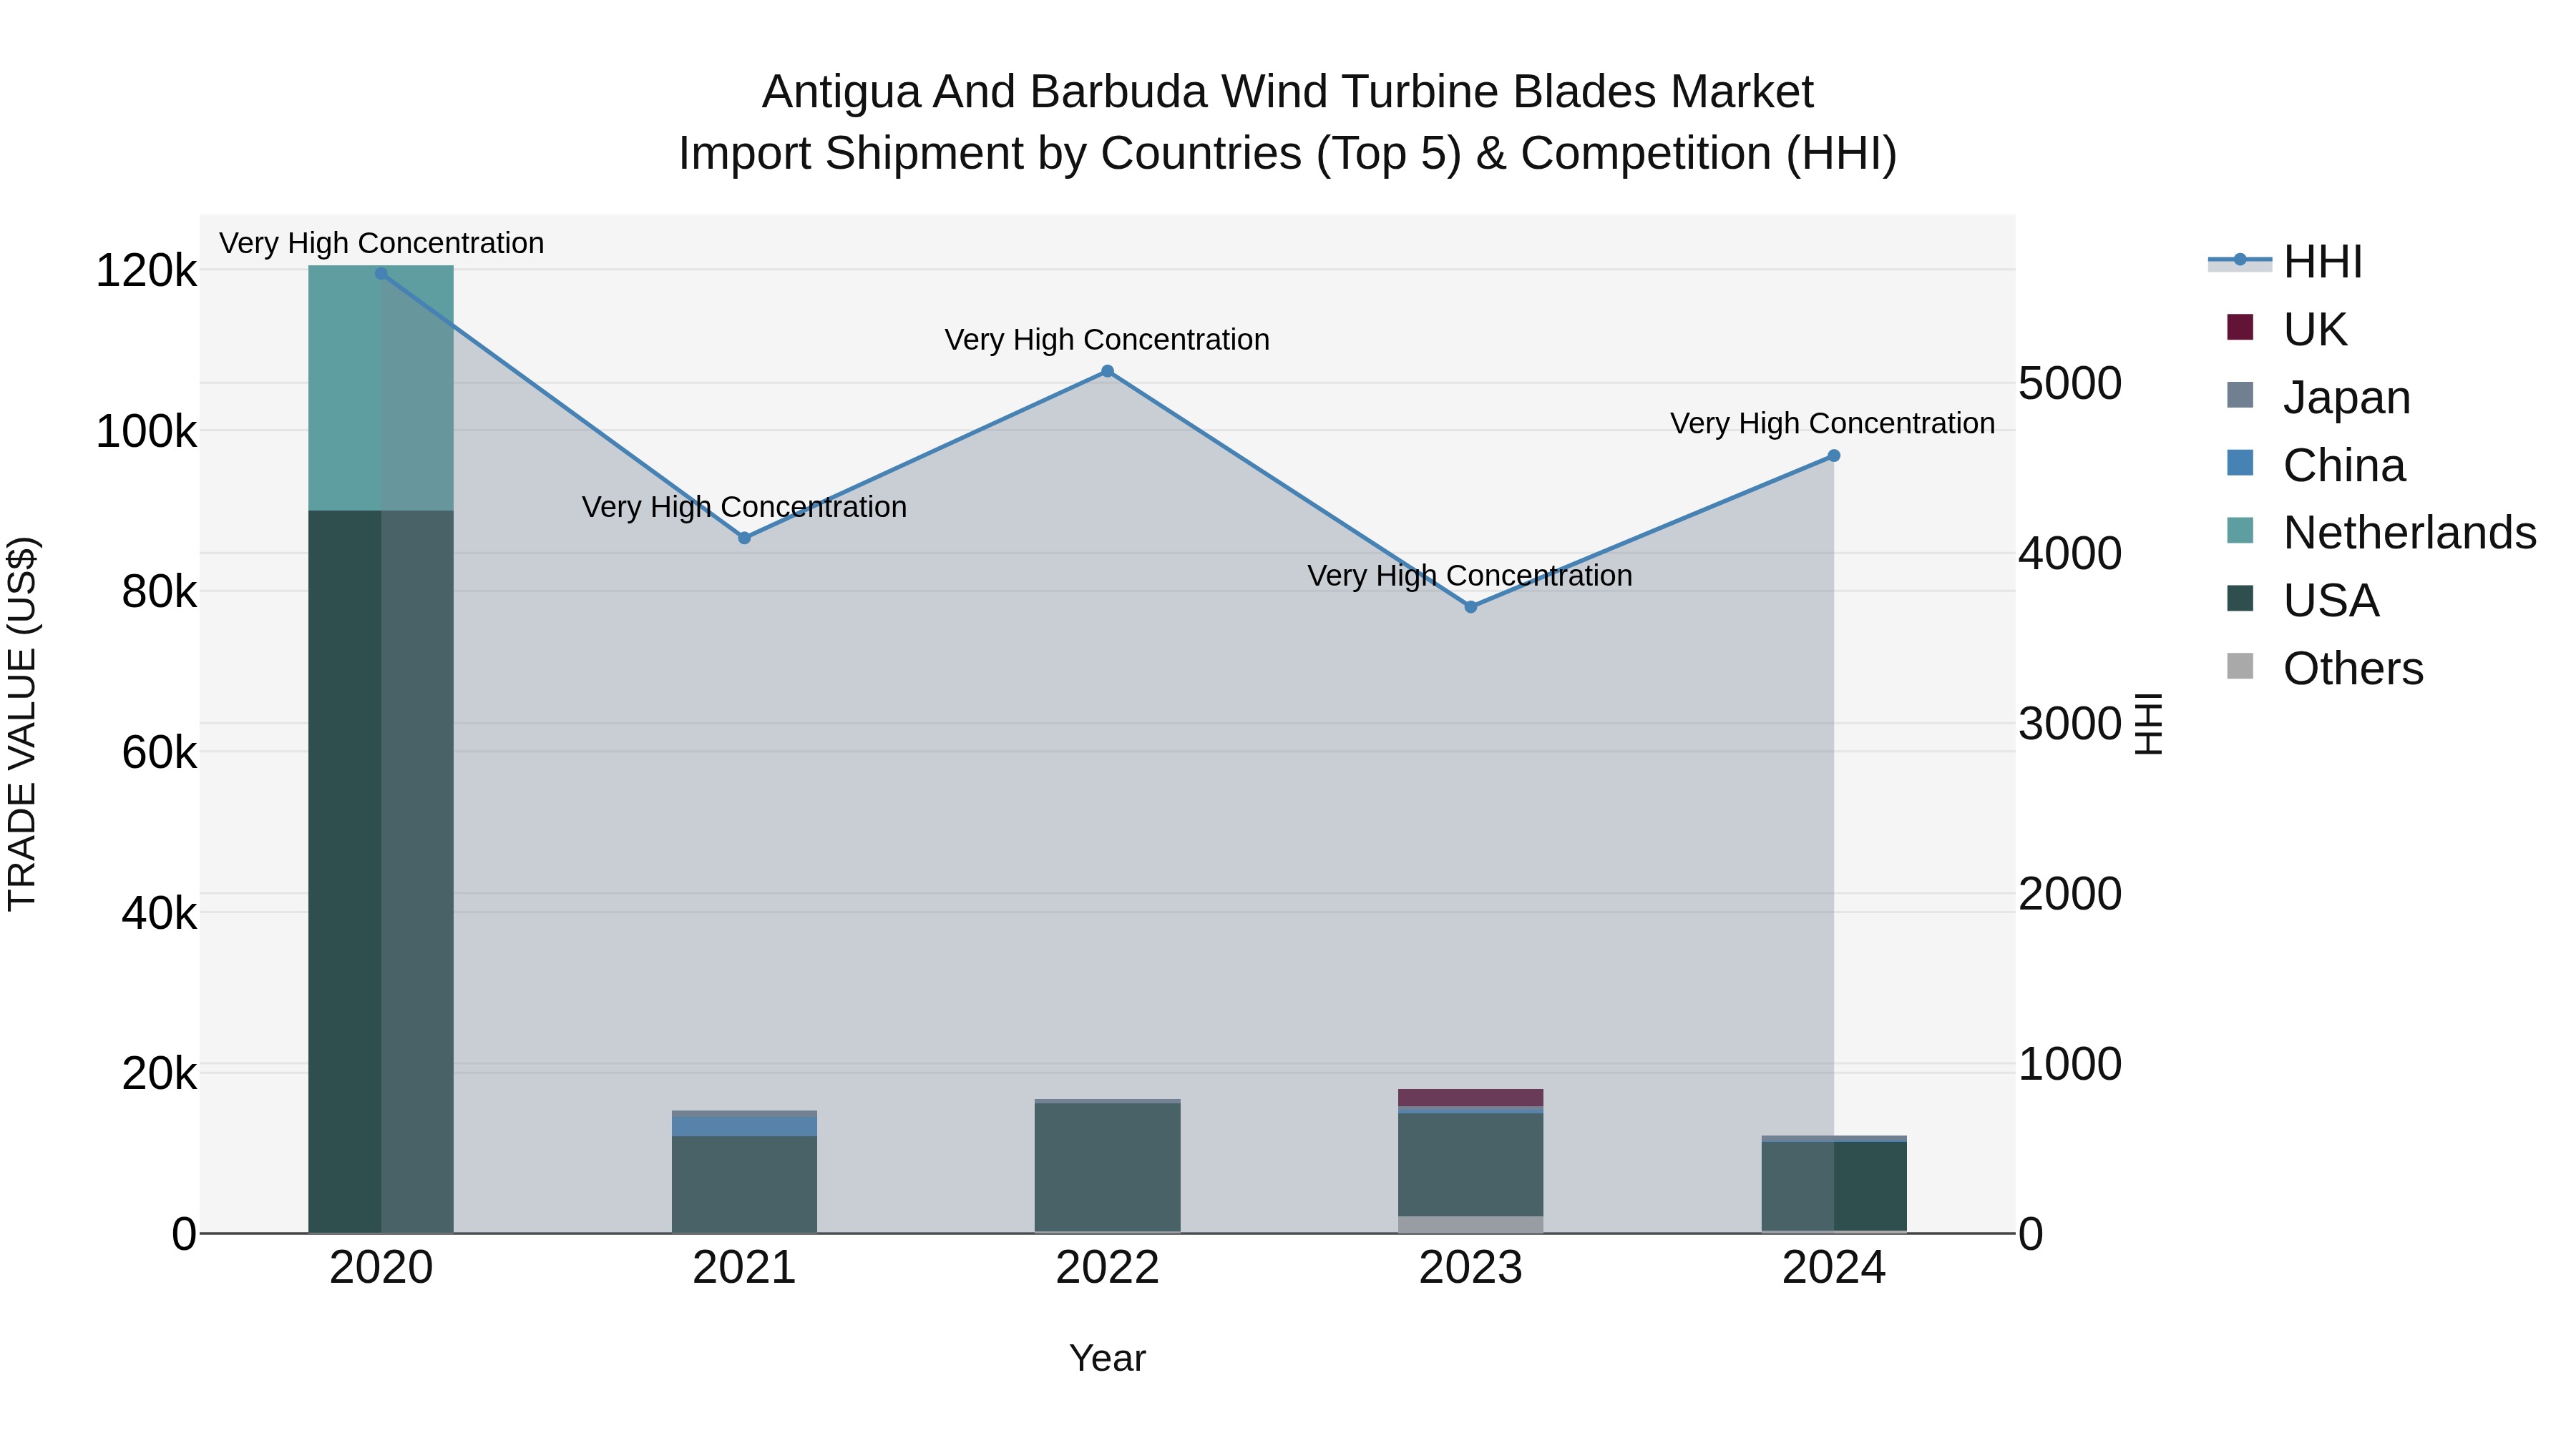The width and height of the screenshot is (2576, 1448).
Task: Click the 2021 USA bar segment
Action: 744,1184
